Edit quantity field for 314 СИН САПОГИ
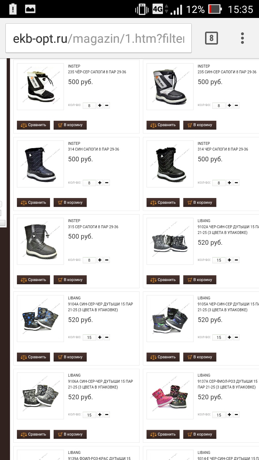 [89, 183]
